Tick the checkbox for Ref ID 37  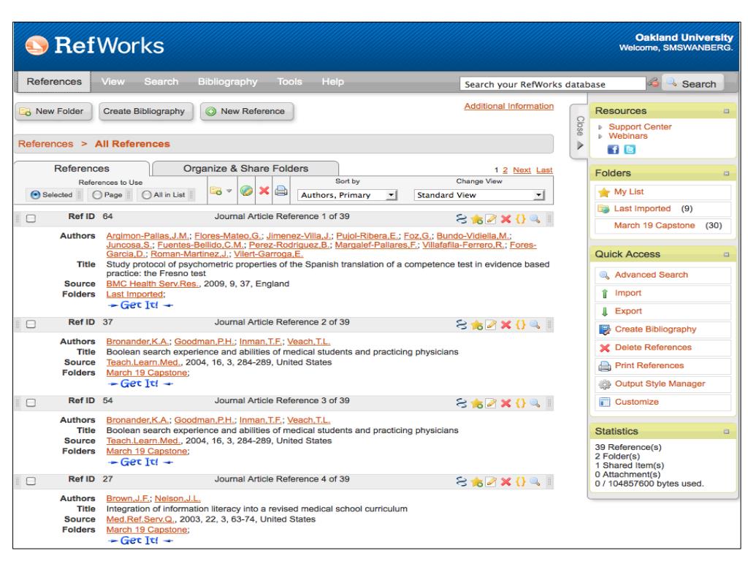click(31, 324)
